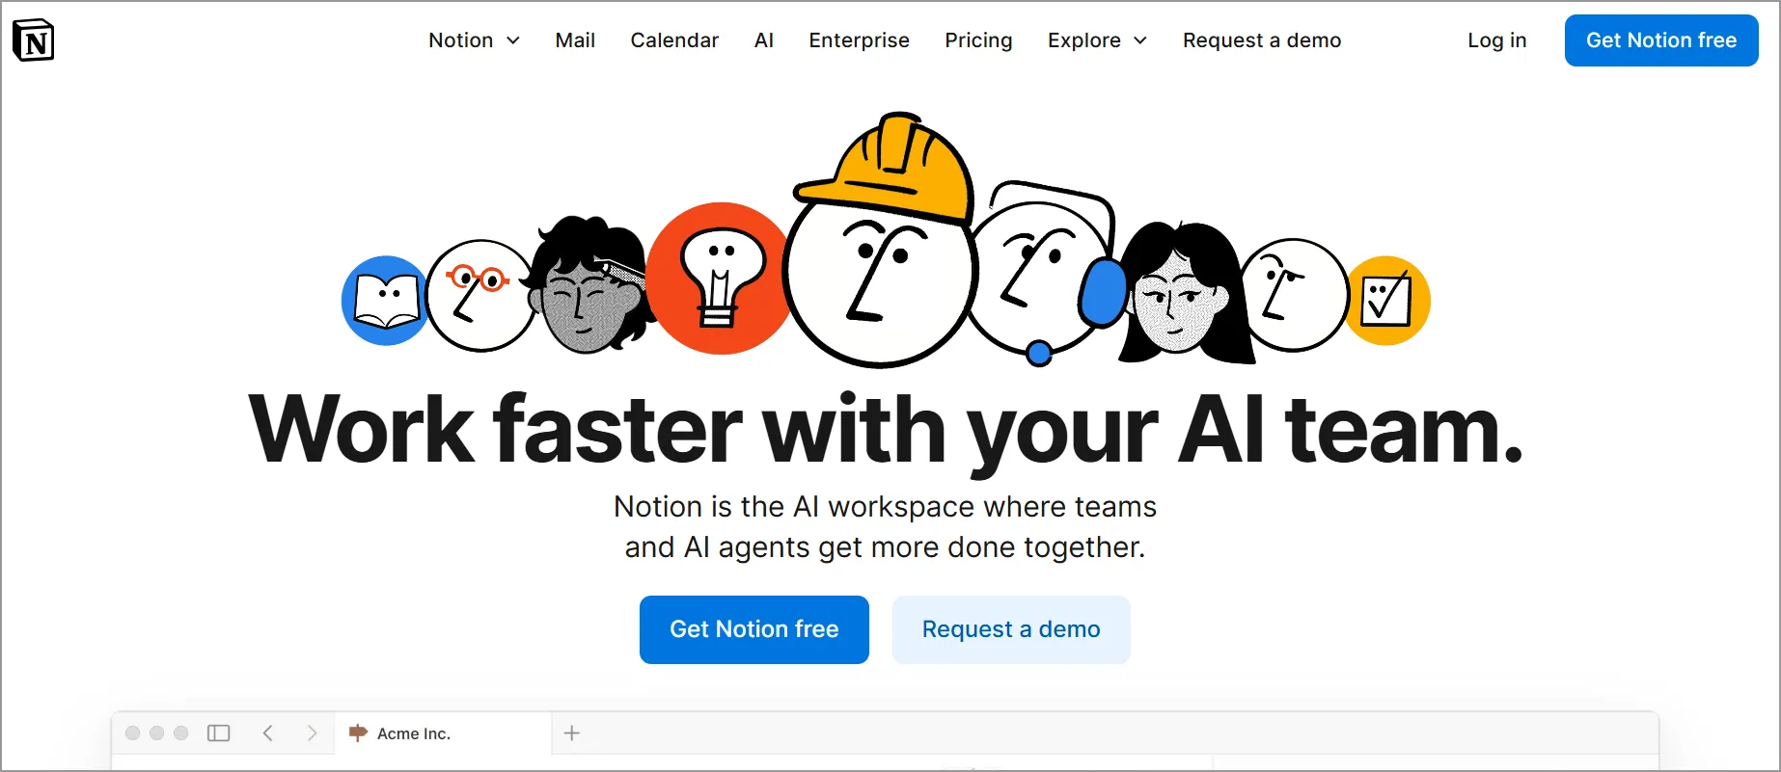Add a new tab with plus icon

(x=572, y=733)
